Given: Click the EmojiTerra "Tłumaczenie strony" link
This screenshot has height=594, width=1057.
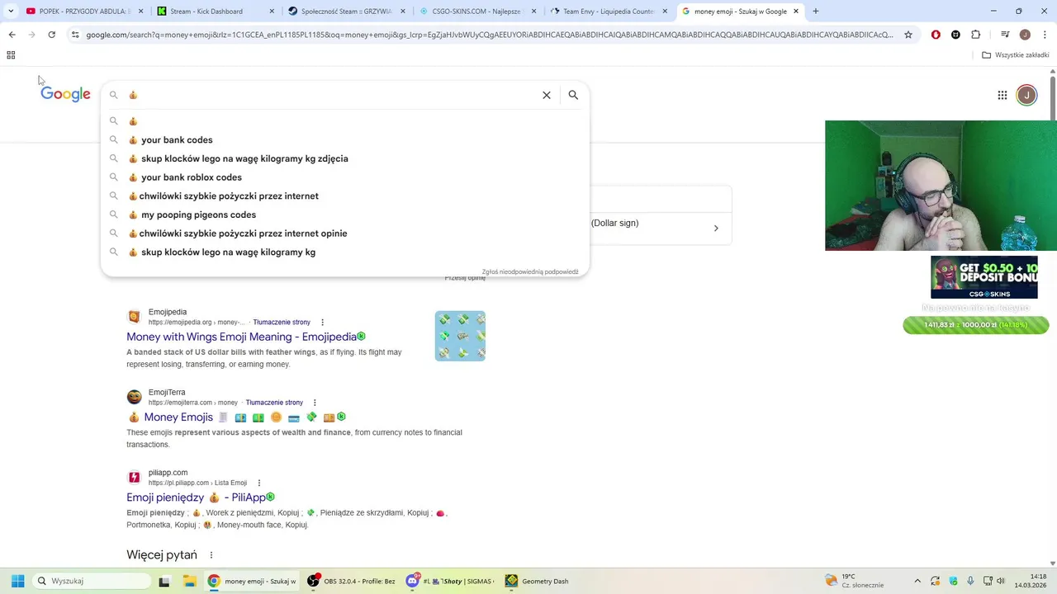Looking at the screenshot, I should coord(274,403).
